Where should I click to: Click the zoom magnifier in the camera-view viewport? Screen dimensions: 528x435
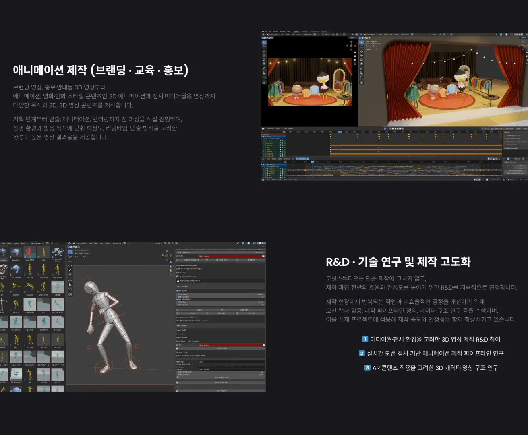[x=355, y=52]
